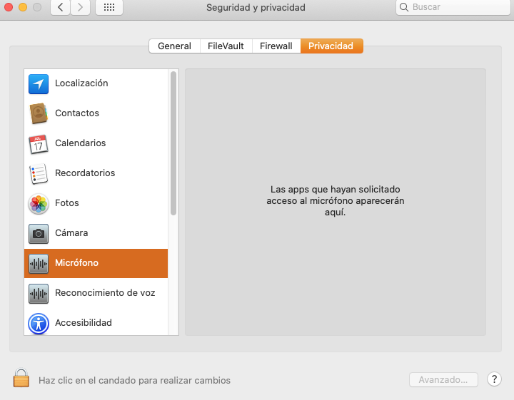Select the Cámara row label
The width and height of the screenshot is (514, 400).
point(71,232)
